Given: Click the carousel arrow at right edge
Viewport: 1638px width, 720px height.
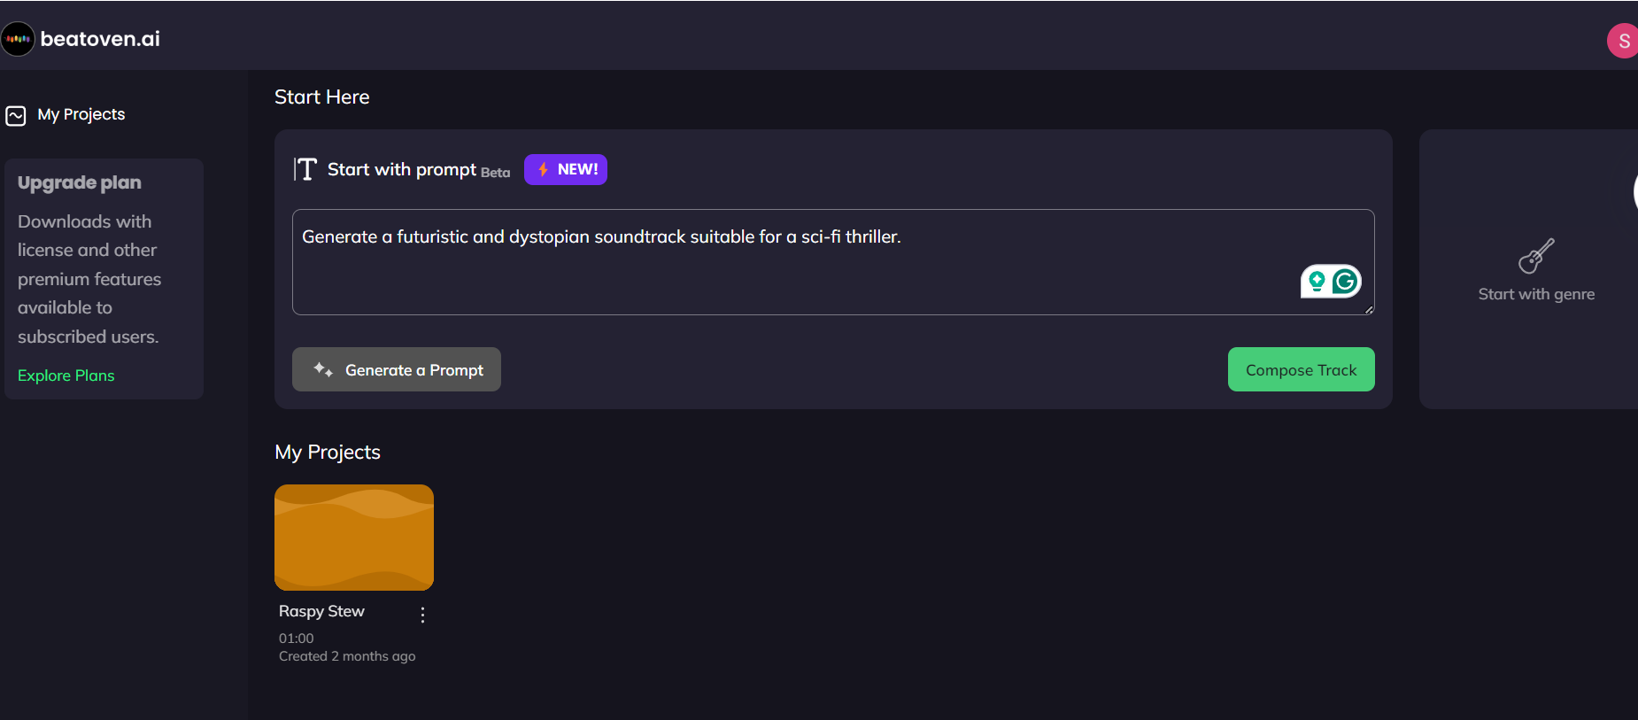Looking at the screenshot, I should pos(1633,191).
